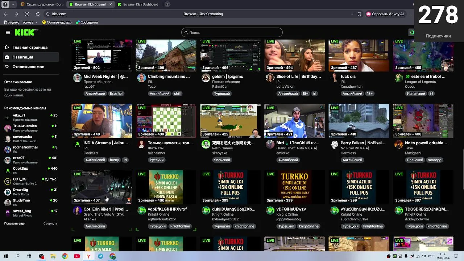Switch to 'Страница донатов' tab
This screenshot has height=261, width=464.
pyautogui.click(x=41, y=4)
